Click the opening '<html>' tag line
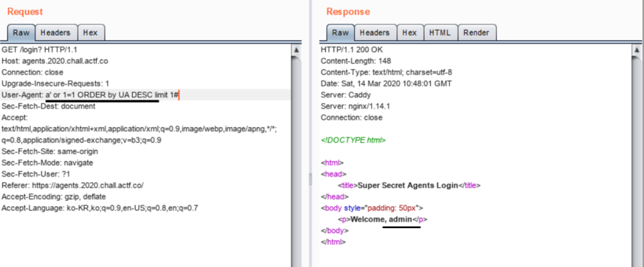This screenshot has width=644, height=267. (x=332, y=163)
